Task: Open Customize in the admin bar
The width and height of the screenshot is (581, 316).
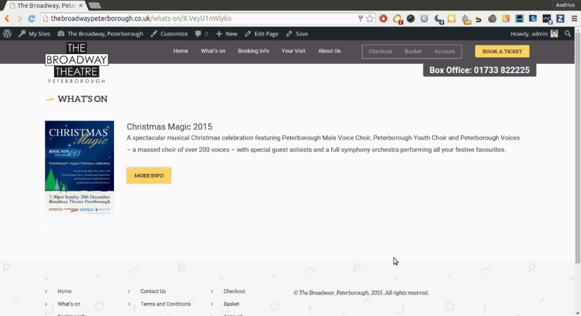Action: coord(169,34)
